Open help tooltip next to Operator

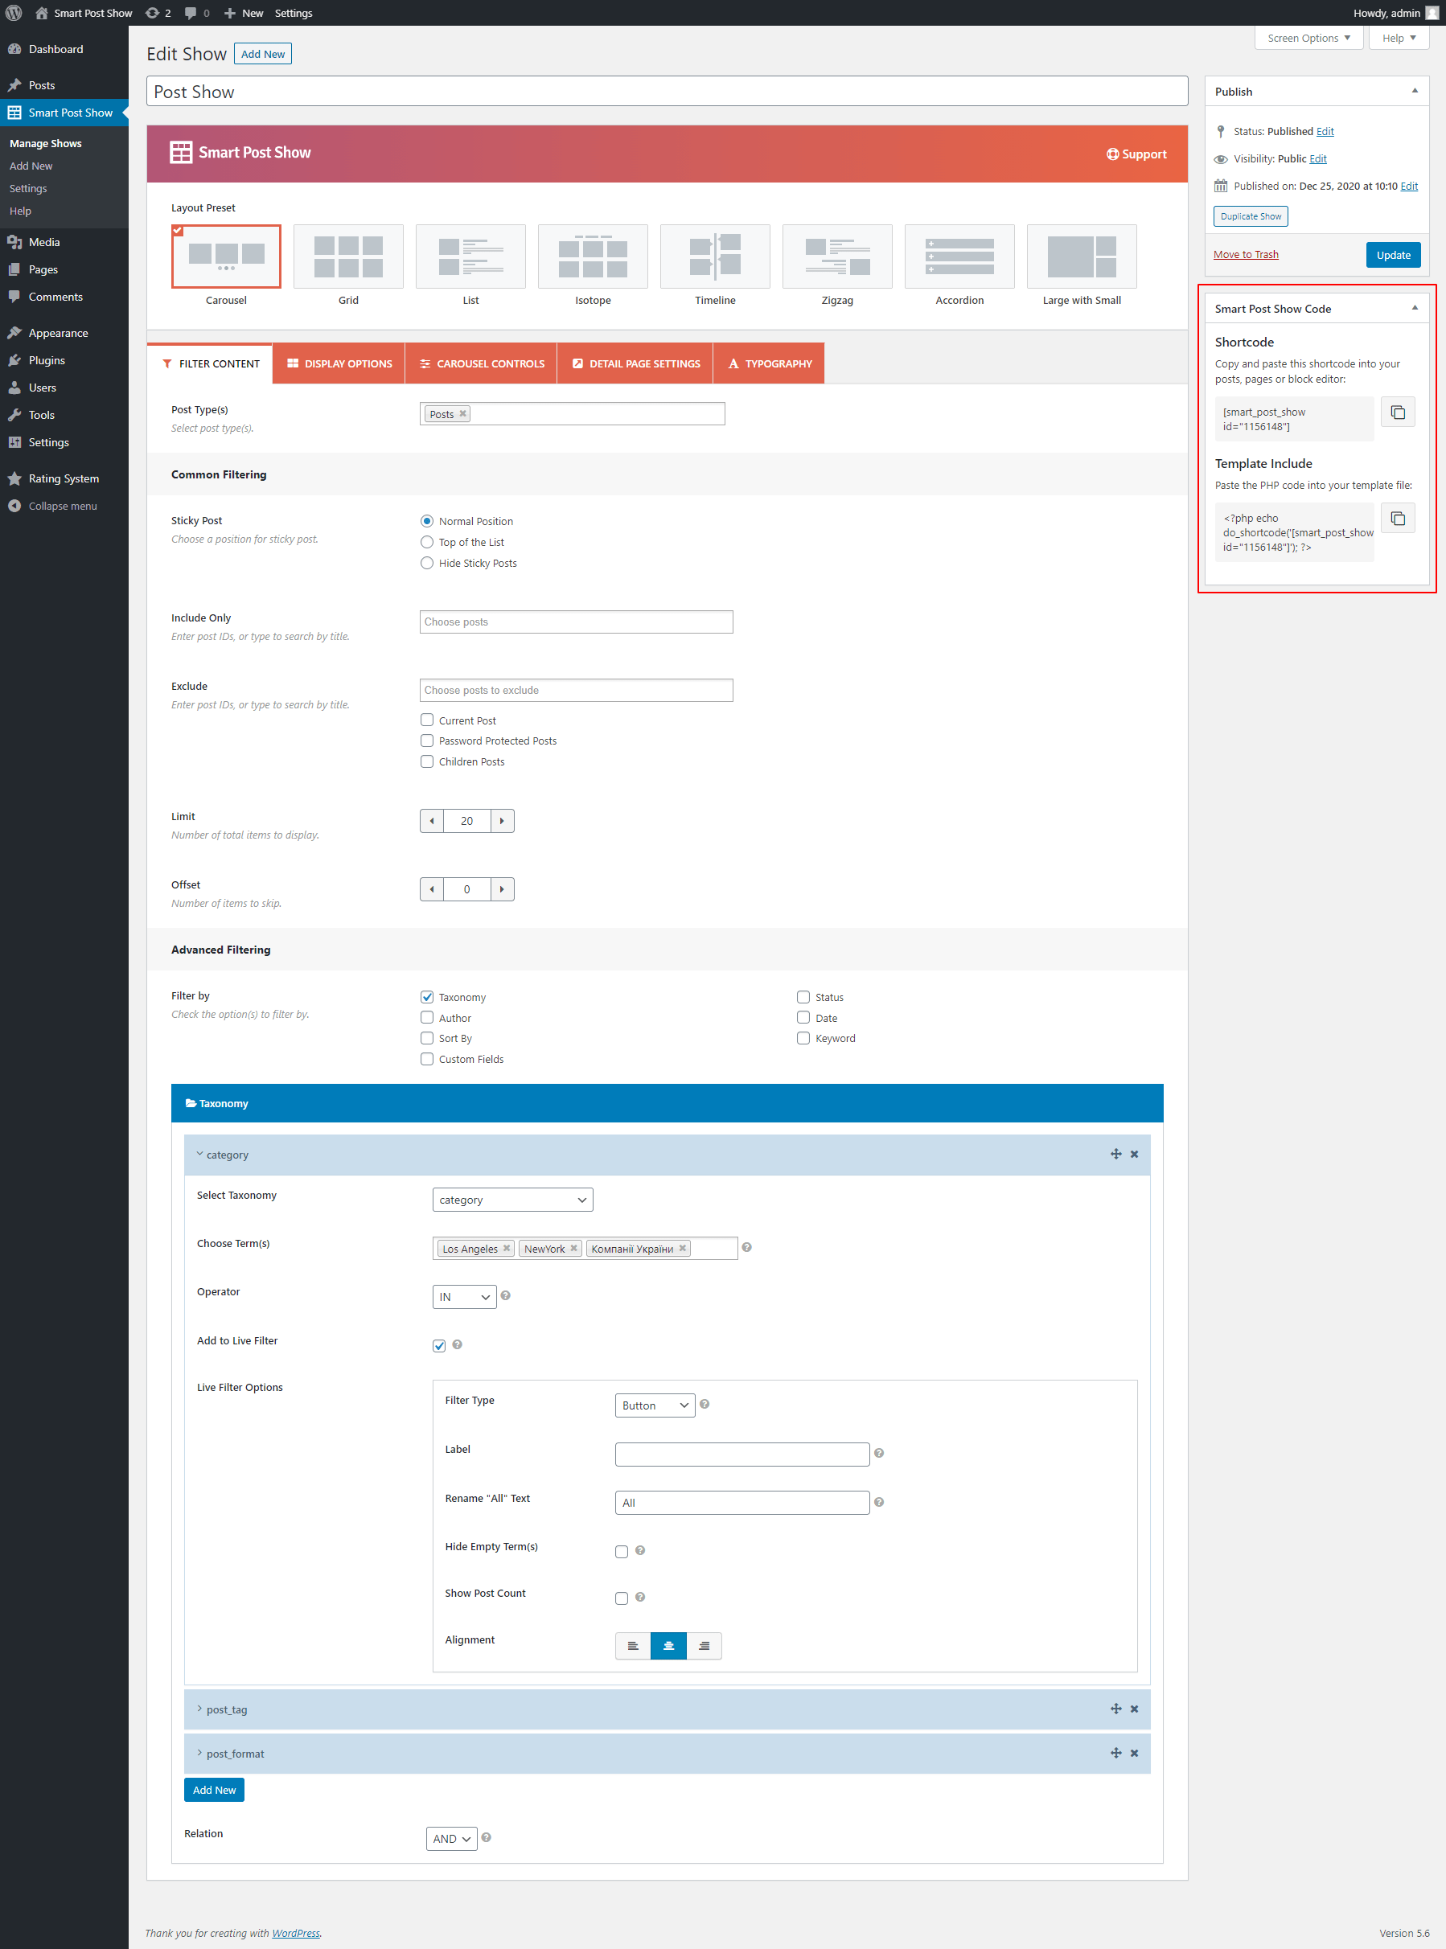(505, 1296)
